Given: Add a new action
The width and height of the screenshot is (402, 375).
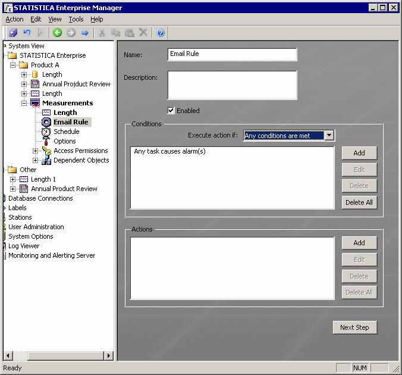Looking at the screenshot, I should pos(359,243).
